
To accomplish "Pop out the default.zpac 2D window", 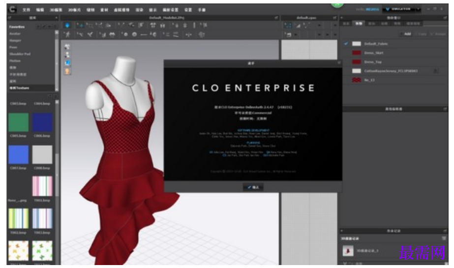I will click(x=334, y=18).
